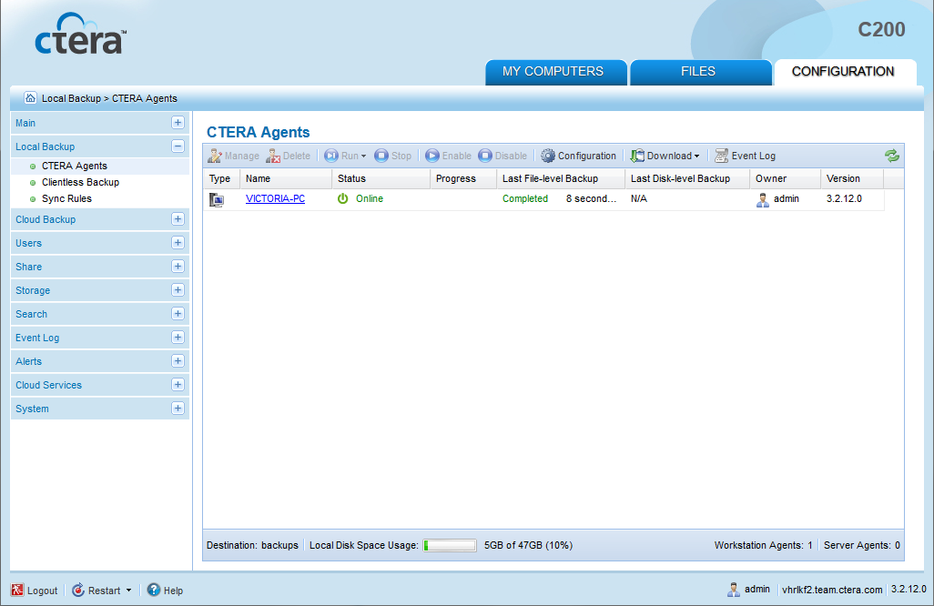Expand the Alerts section
Screen dimensions: 934x606
178,361
